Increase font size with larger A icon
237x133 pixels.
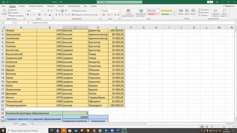tap(49, 11)
